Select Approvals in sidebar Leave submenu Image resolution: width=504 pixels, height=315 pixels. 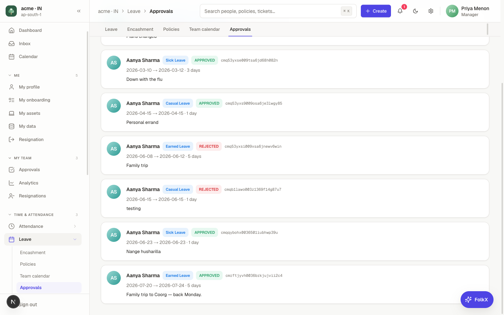pyautogui.click(x=49, y=288)
